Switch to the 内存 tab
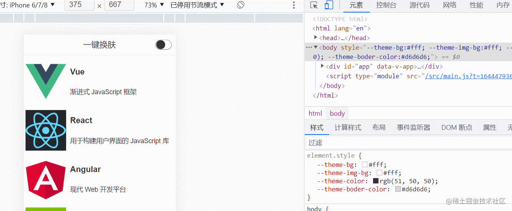The image size is (512, 211). (503, 5)
